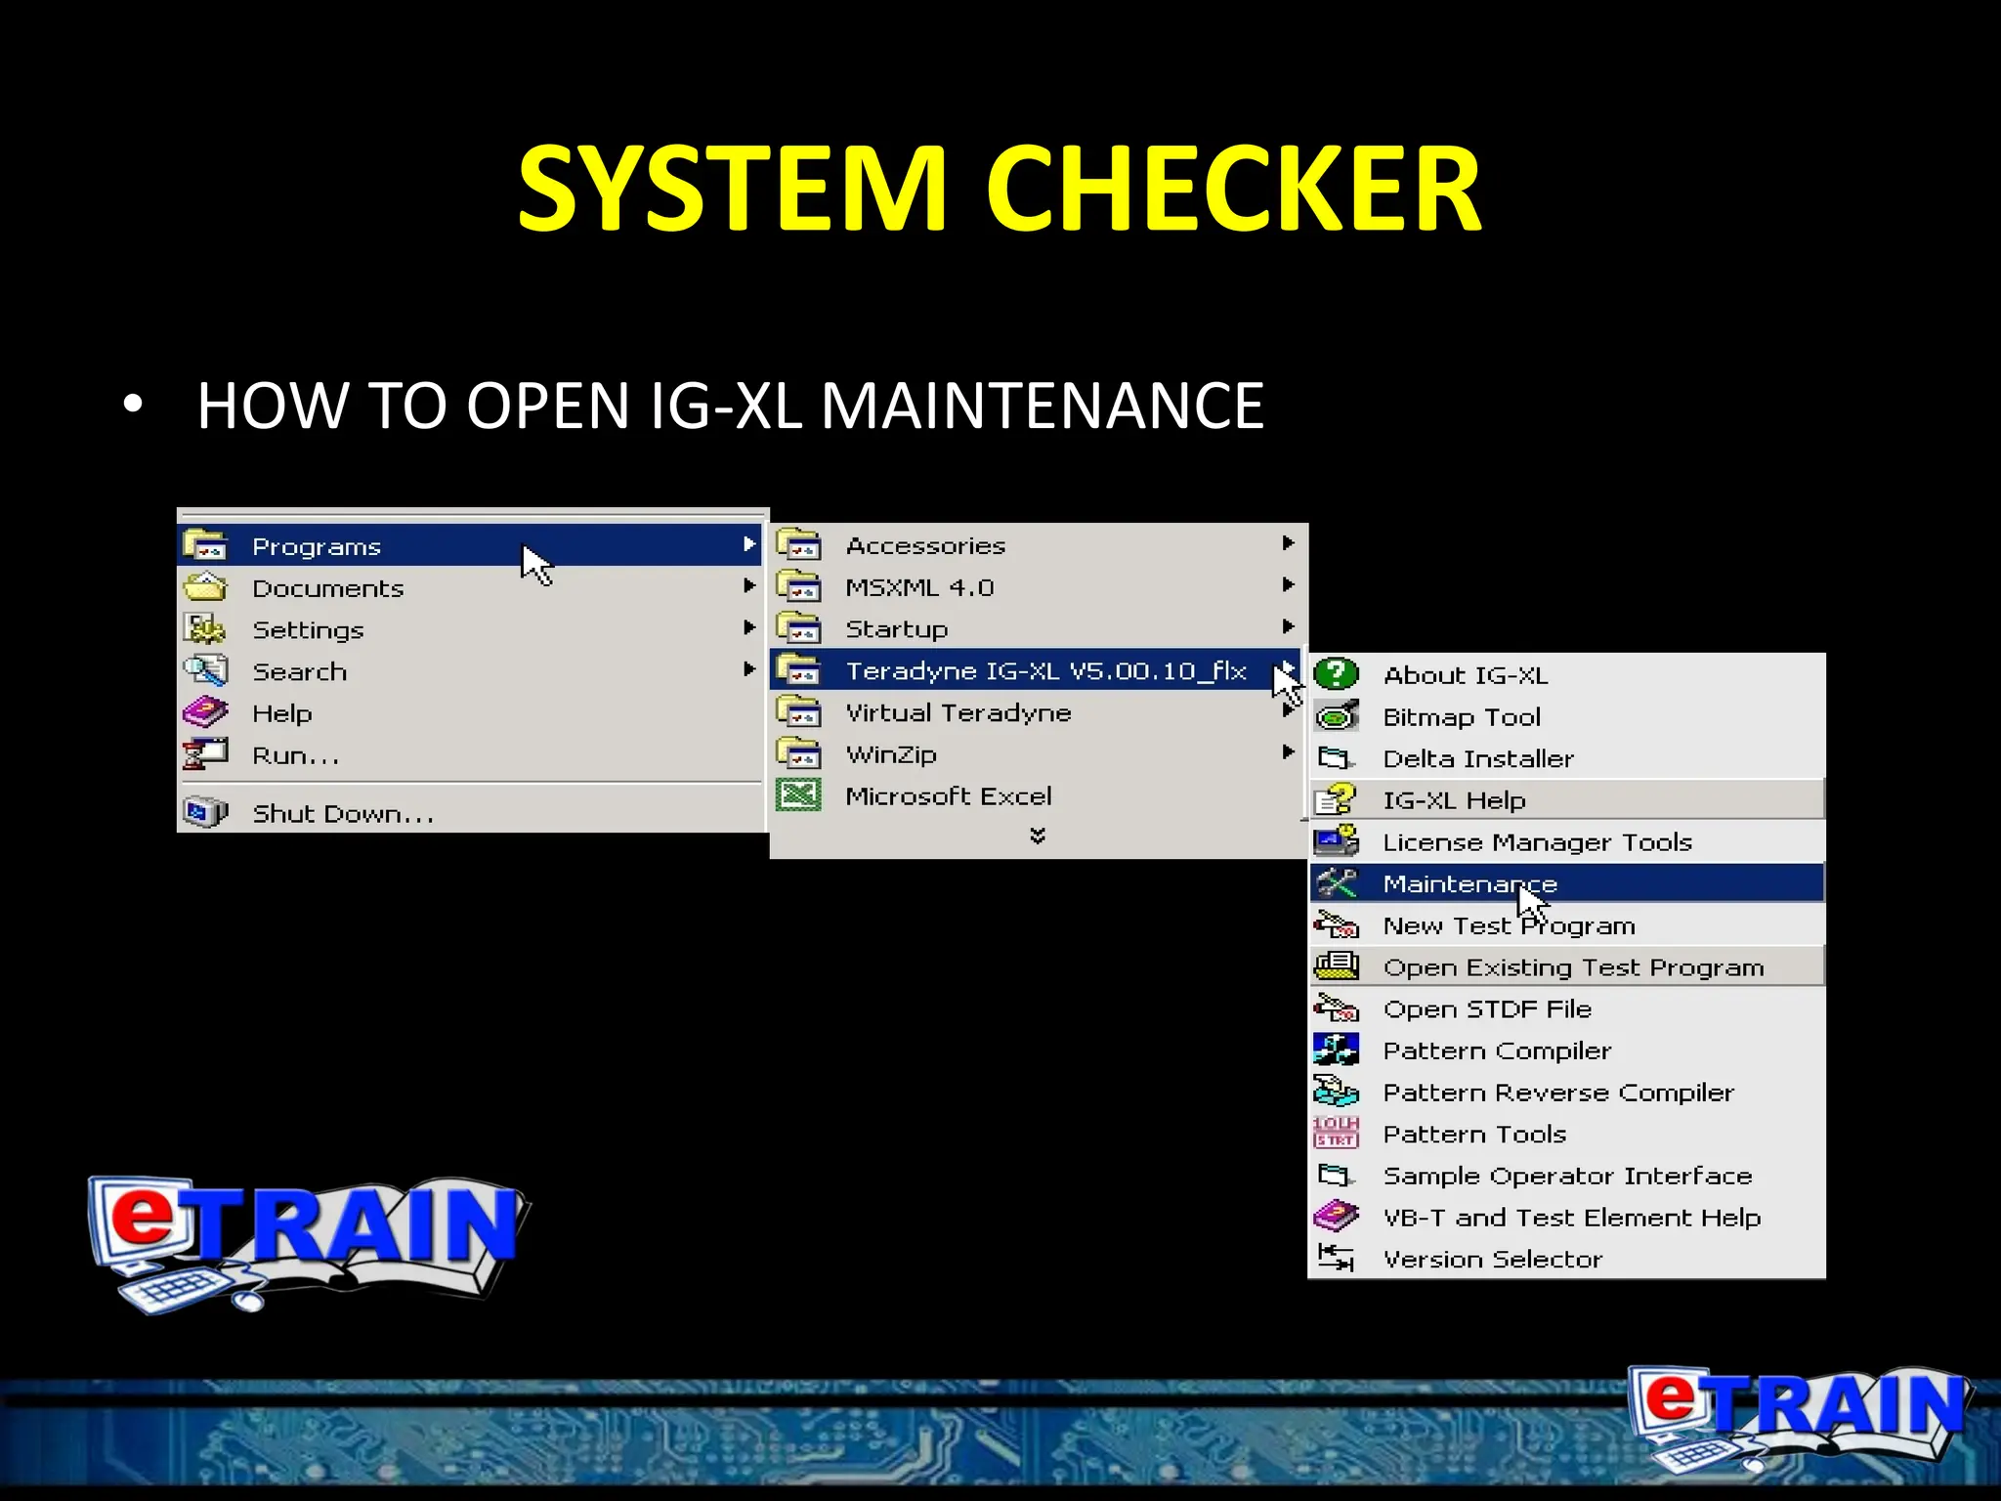This screenshot has height=1501, width=2001.
Task: Click the Open Existing Test Program icon
Action: [1337, 966]
